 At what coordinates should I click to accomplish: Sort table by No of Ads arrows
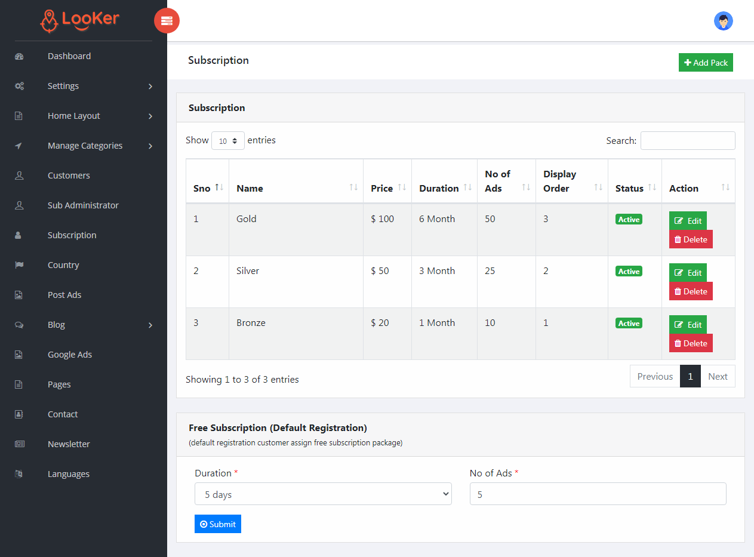point(526,187)
